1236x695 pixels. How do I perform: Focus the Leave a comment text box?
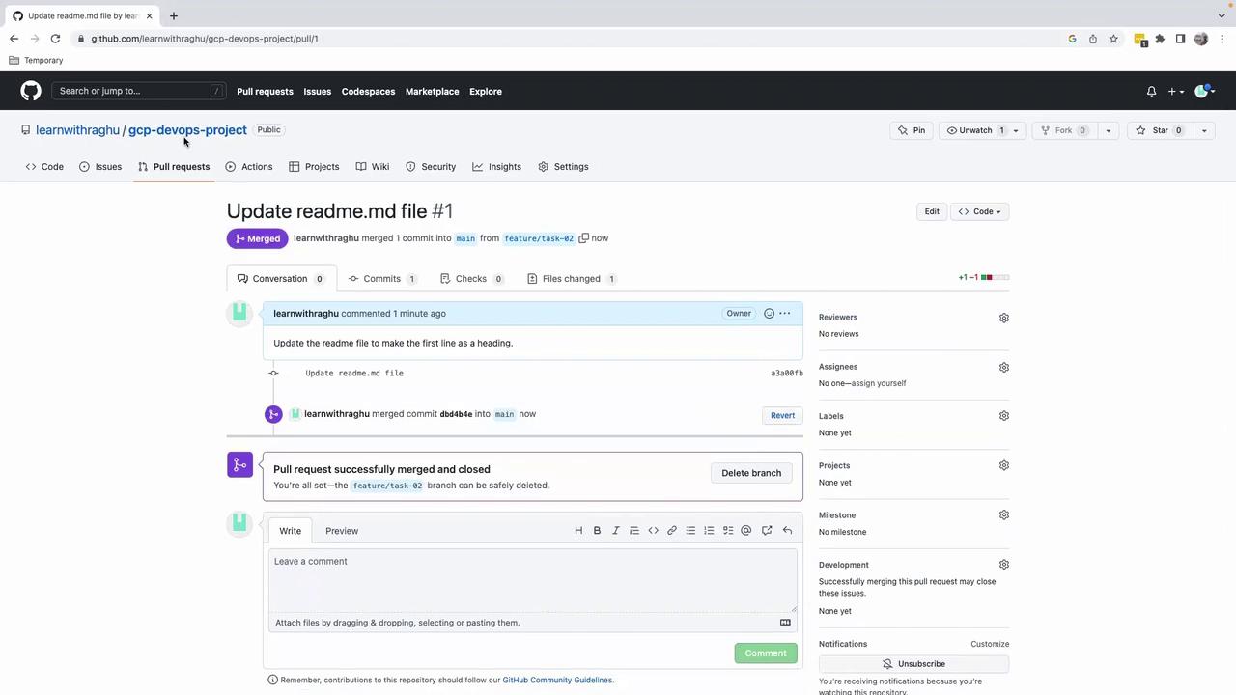[x=533, y=580]
